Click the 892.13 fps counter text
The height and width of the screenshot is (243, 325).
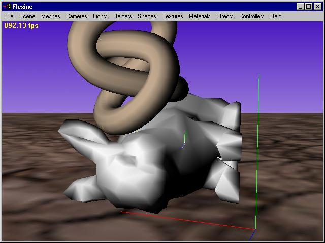click(x=21, y=26)
